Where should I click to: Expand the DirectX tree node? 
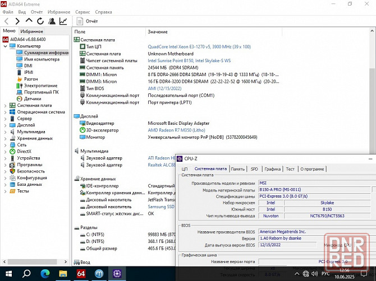click(5, 152)
